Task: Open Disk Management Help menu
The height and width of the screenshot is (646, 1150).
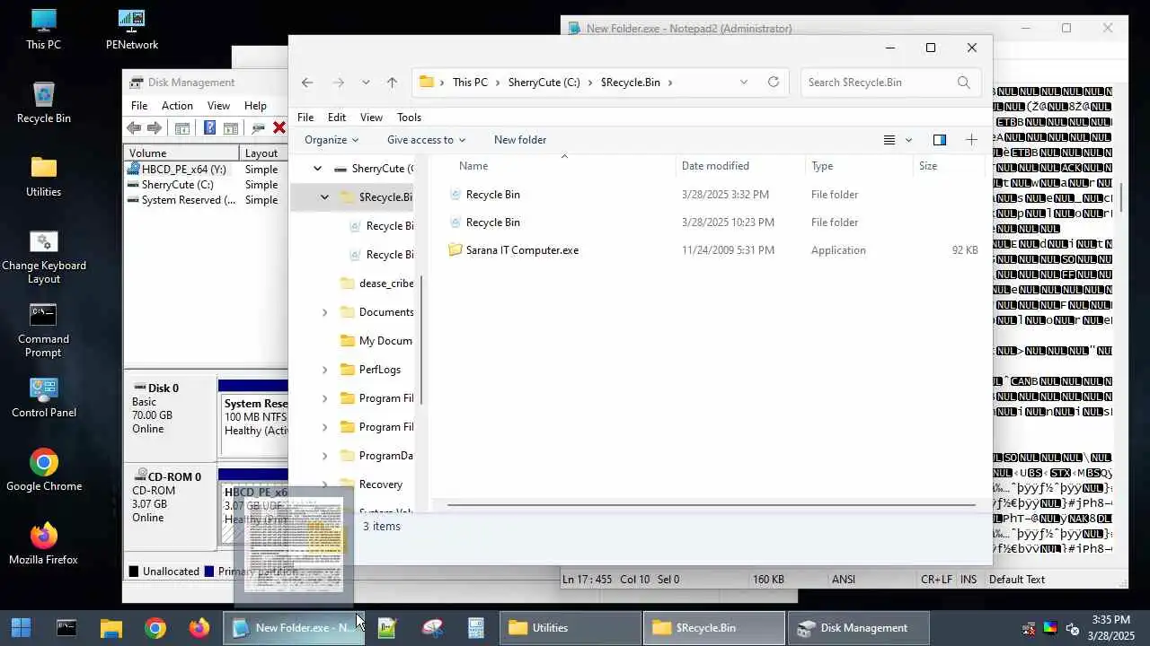Action: coord(255,106)
